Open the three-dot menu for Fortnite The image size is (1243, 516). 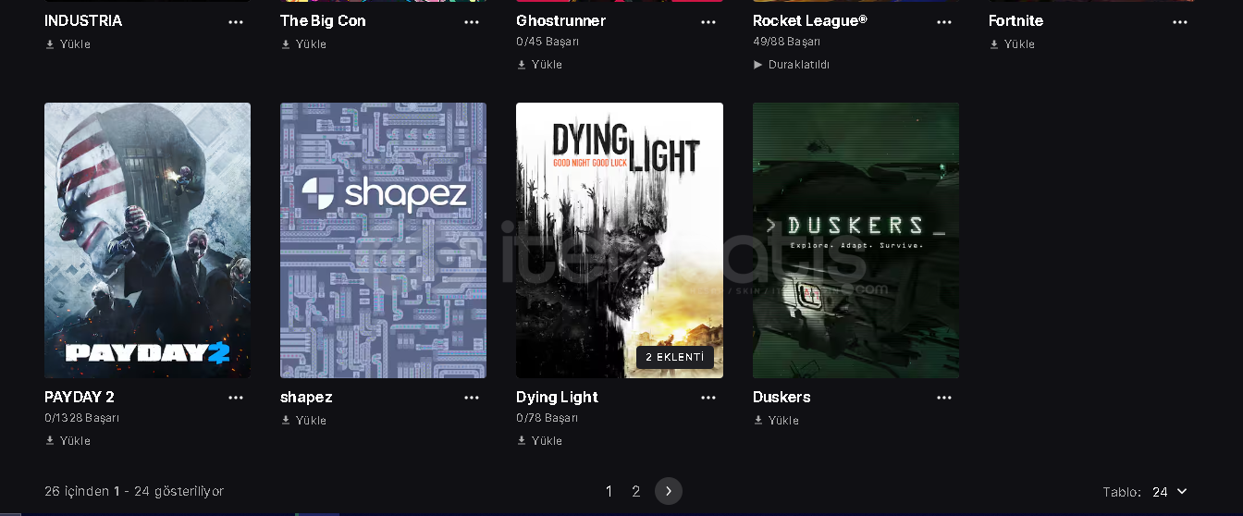pos(1180,22)
